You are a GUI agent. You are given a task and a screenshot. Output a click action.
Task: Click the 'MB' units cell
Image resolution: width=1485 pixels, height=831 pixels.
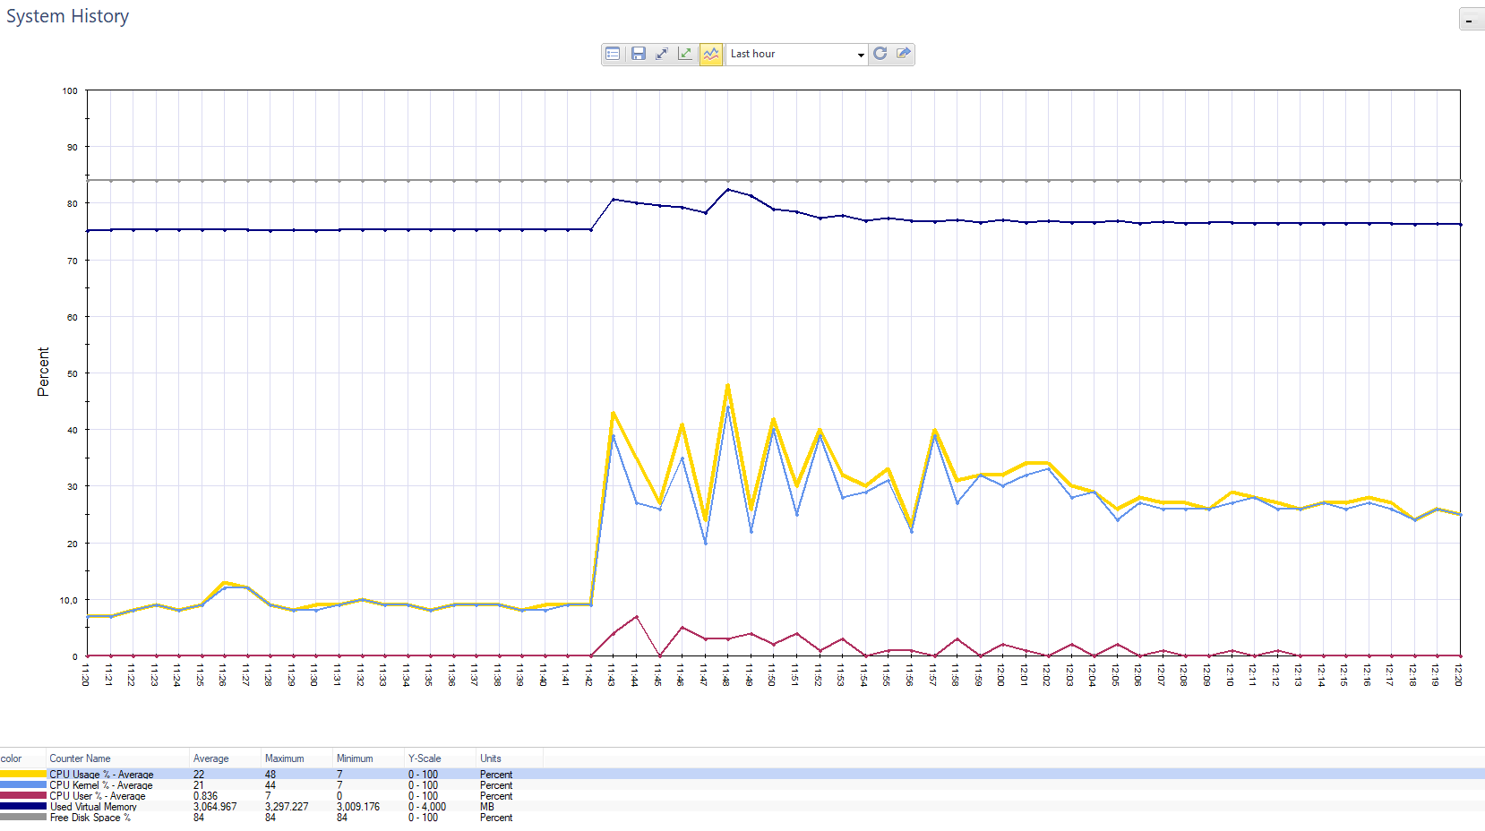coord(487,806)
